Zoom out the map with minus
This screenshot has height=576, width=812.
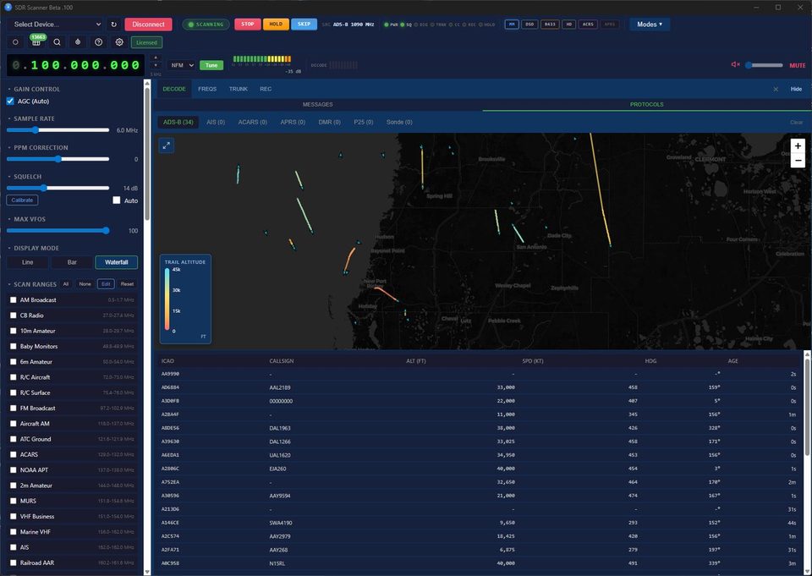[798, 161]
